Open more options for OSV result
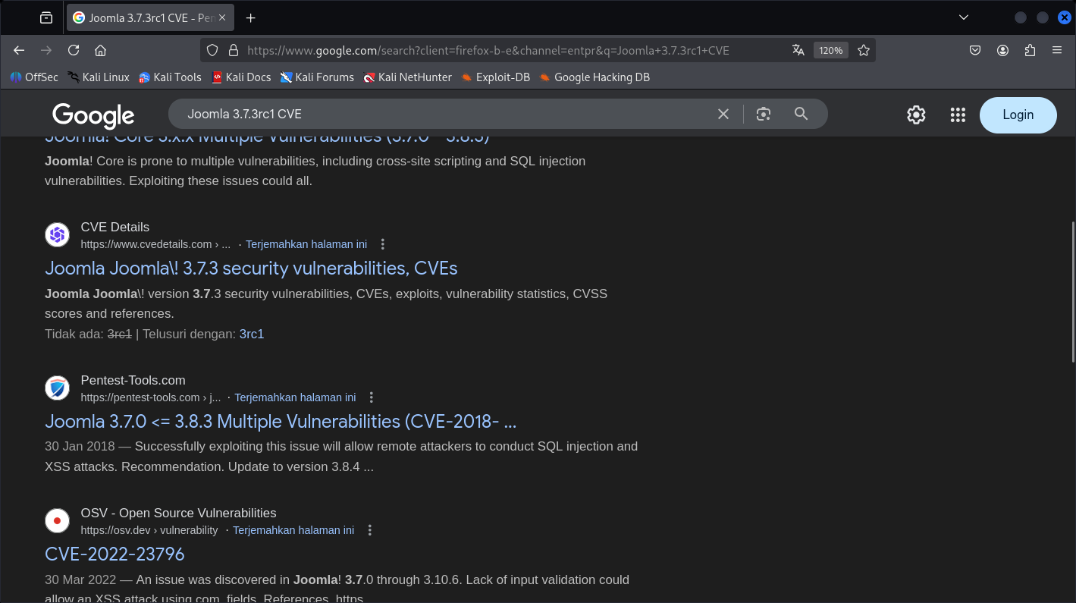1076x603 pixels. [369, 530]
